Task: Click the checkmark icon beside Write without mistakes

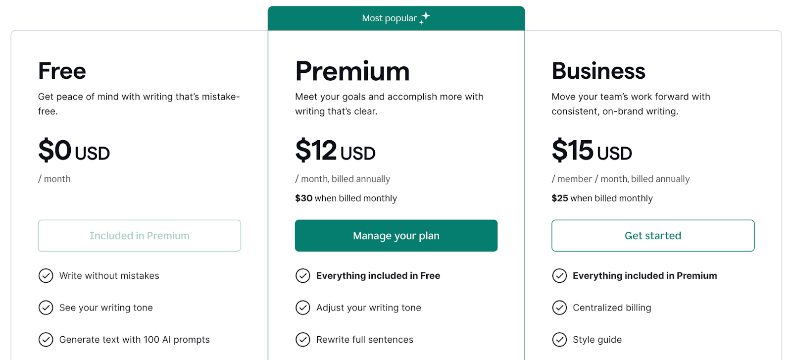Action: (x=46, y=276)
